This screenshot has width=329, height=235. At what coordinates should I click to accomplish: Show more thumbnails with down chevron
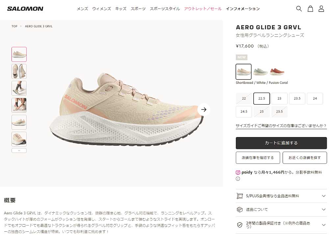19,151
